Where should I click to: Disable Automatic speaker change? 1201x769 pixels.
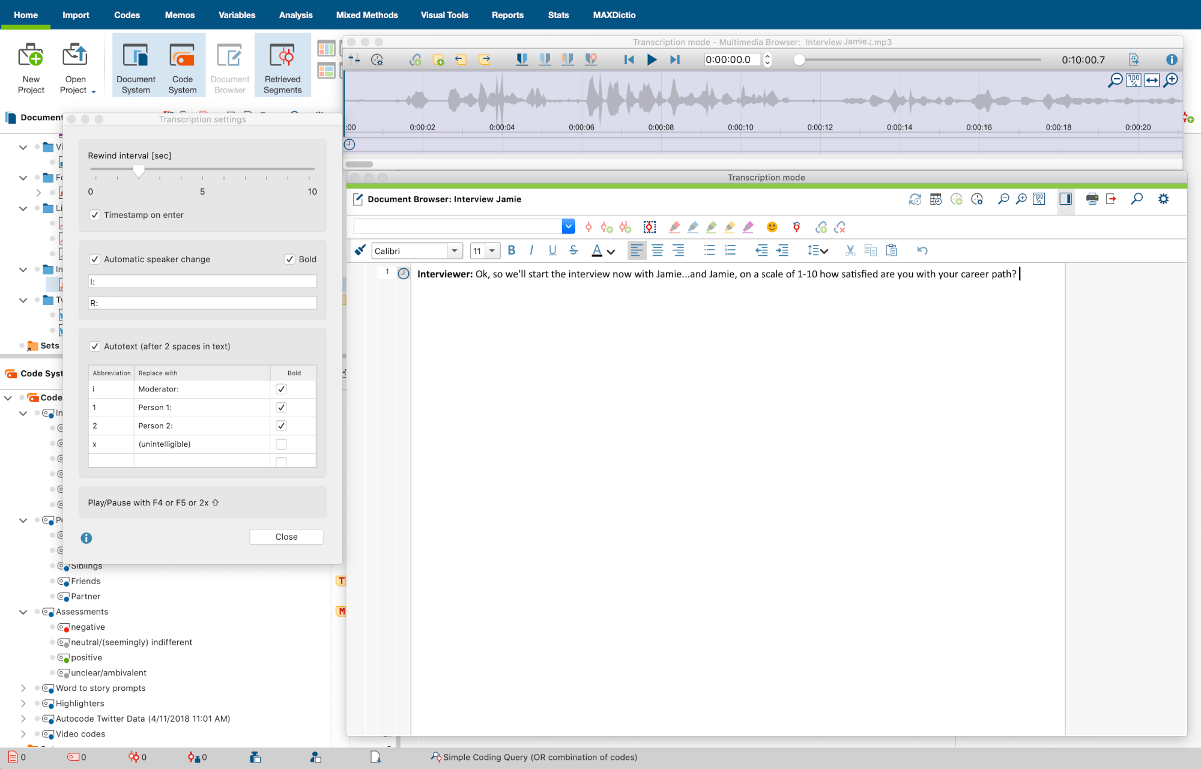94,259
